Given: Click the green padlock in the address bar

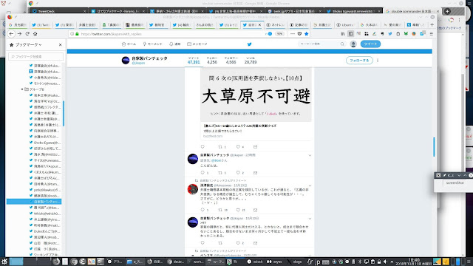Looking at the screenshot, I should click(77, 34).
